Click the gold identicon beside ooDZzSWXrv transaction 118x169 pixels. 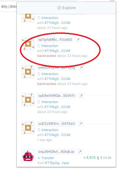(28, 128)
